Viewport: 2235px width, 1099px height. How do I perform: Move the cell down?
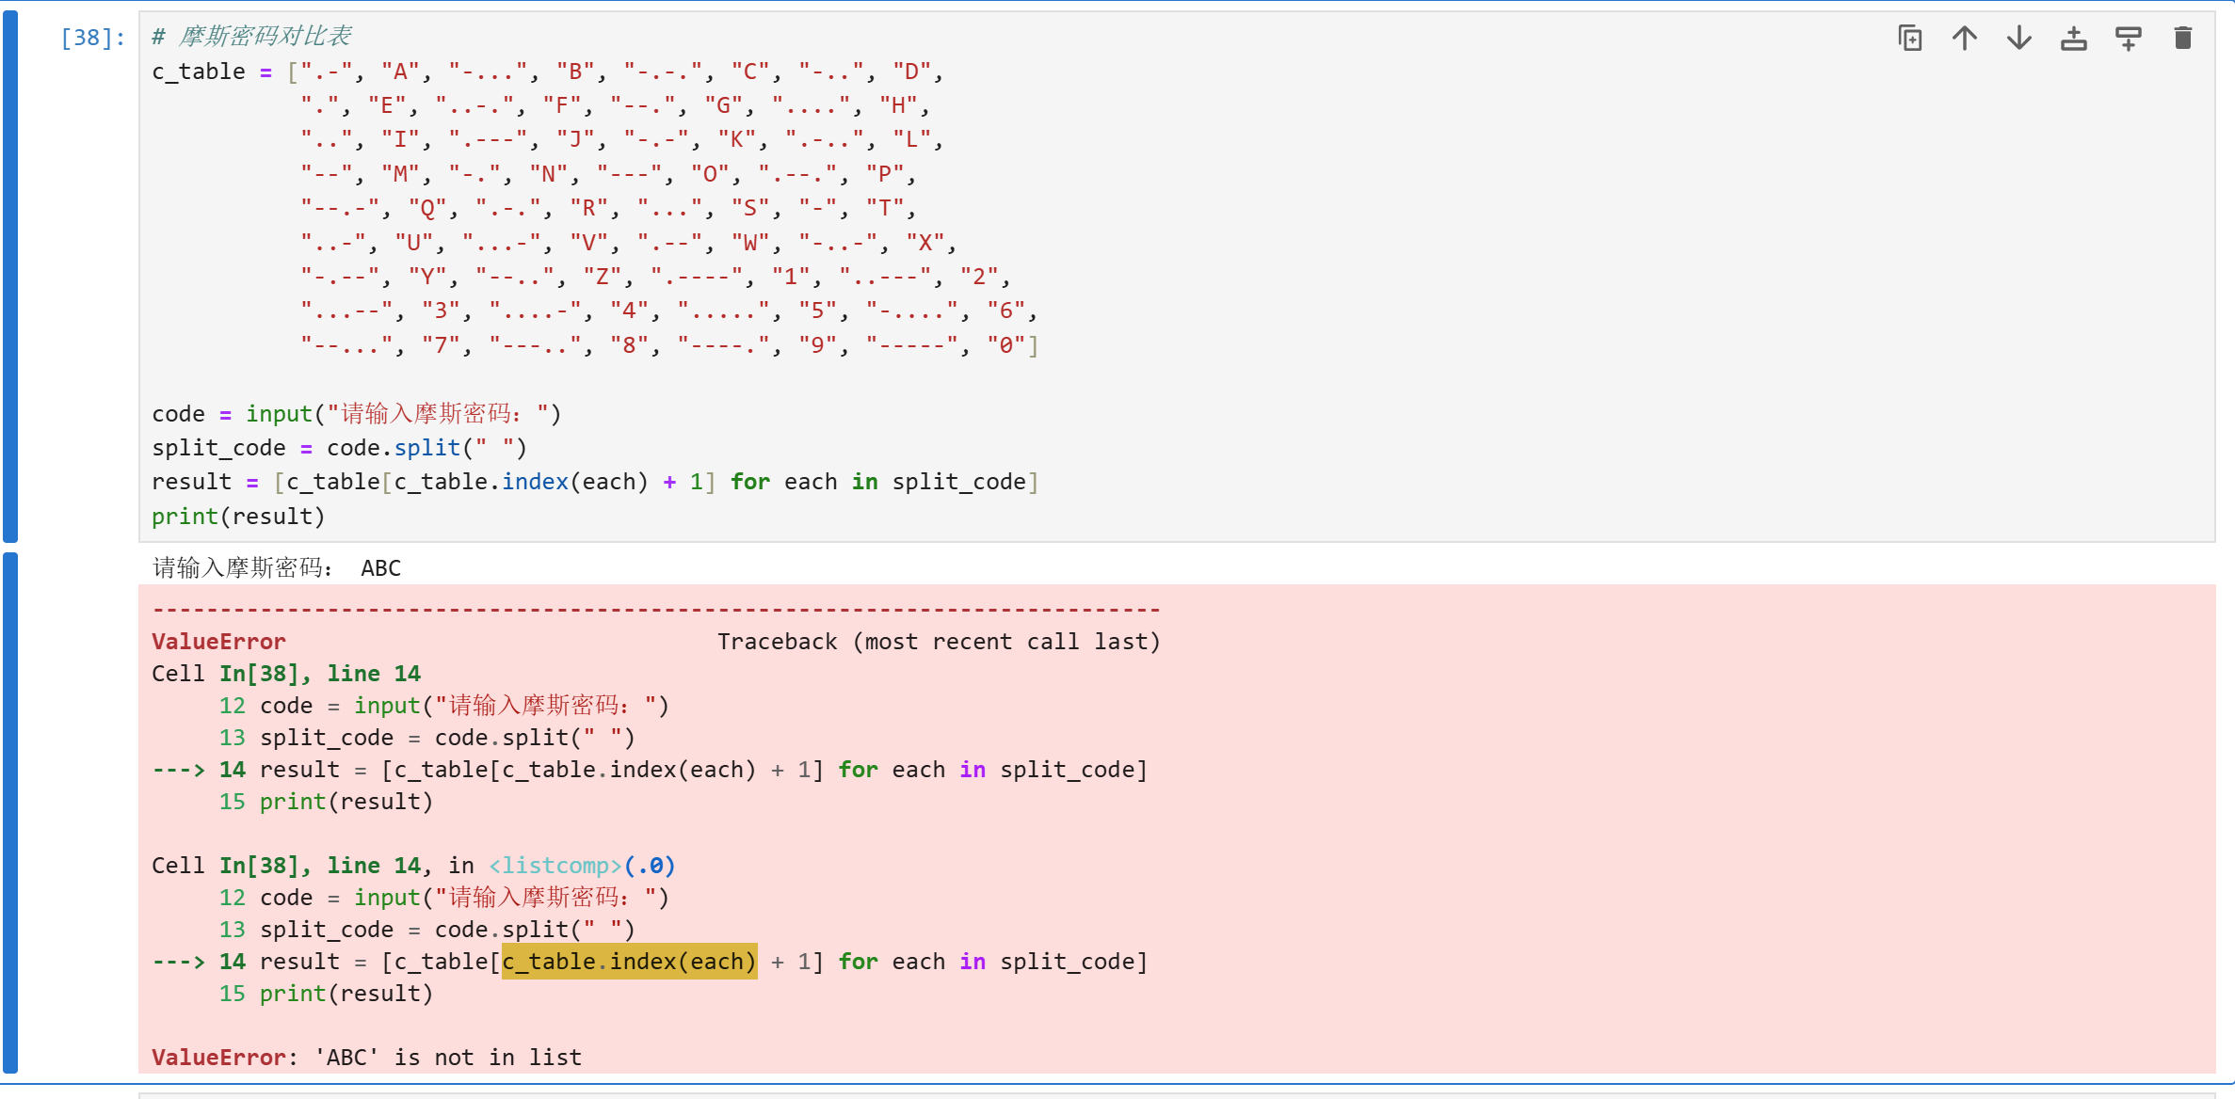coord(2018,39)
